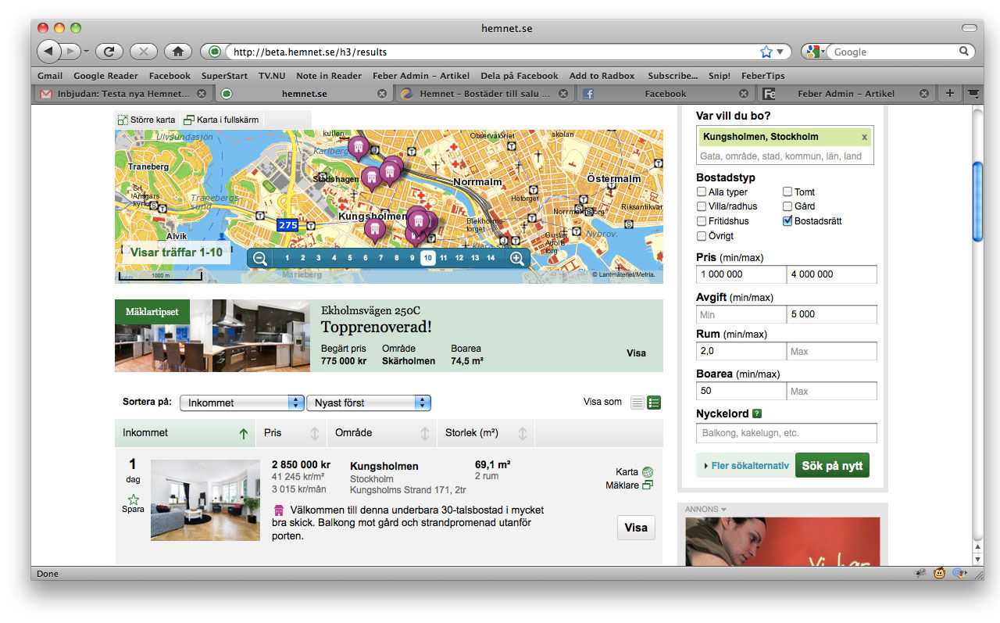Switch to detailed list view icon
Viewport: 1000px width, 623px height.
tap(654, 403)
